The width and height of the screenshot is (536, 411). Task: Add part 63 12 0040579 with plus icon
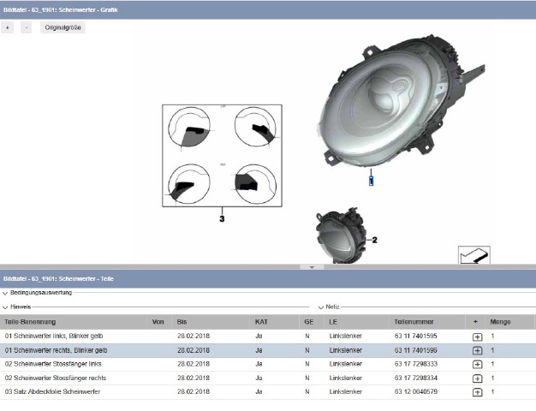tap(477, 392)
